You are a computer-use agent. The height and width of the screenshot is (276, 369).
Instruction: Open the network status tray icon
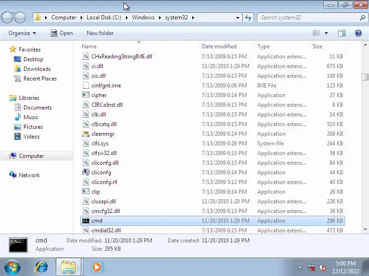coord(311,267)
